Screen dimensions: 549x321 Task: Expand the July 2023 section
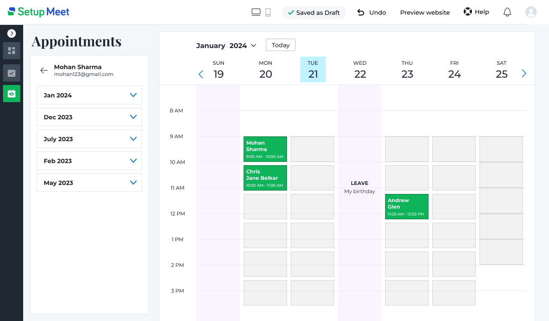(89, 139)
